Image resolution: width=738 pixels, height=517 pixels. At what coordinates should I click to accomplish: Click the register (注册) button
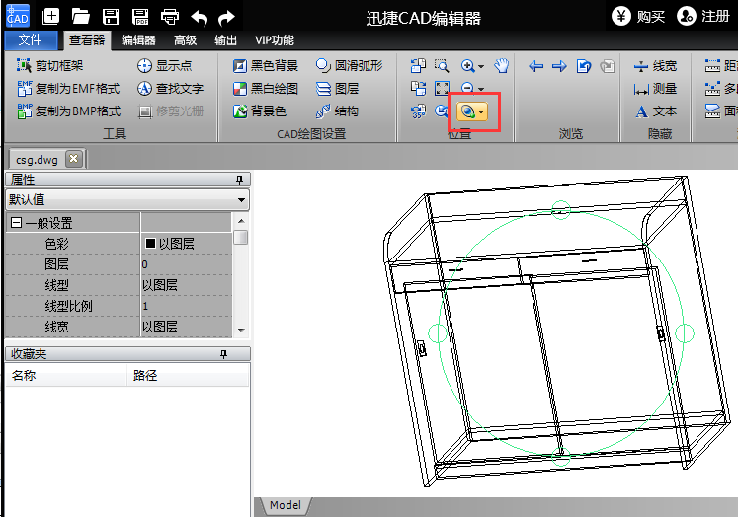point(703,16)
